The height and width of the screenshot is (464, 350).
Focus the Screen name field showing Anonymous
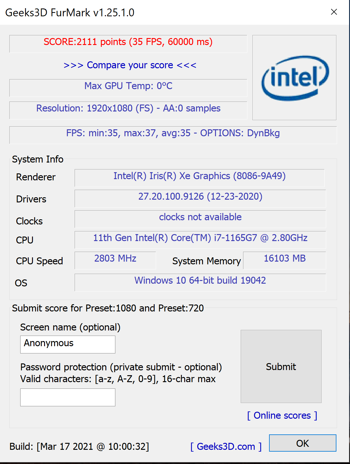68,344
